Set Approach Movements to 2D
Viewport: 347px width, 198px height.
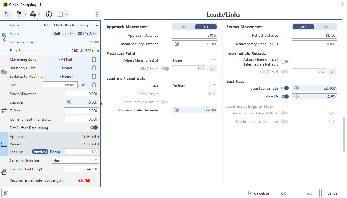183,27
